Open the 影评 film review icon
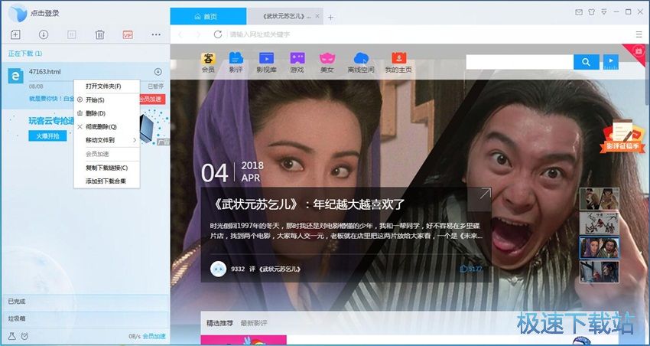This screenshot has width=650, height=346. [236, 63]
